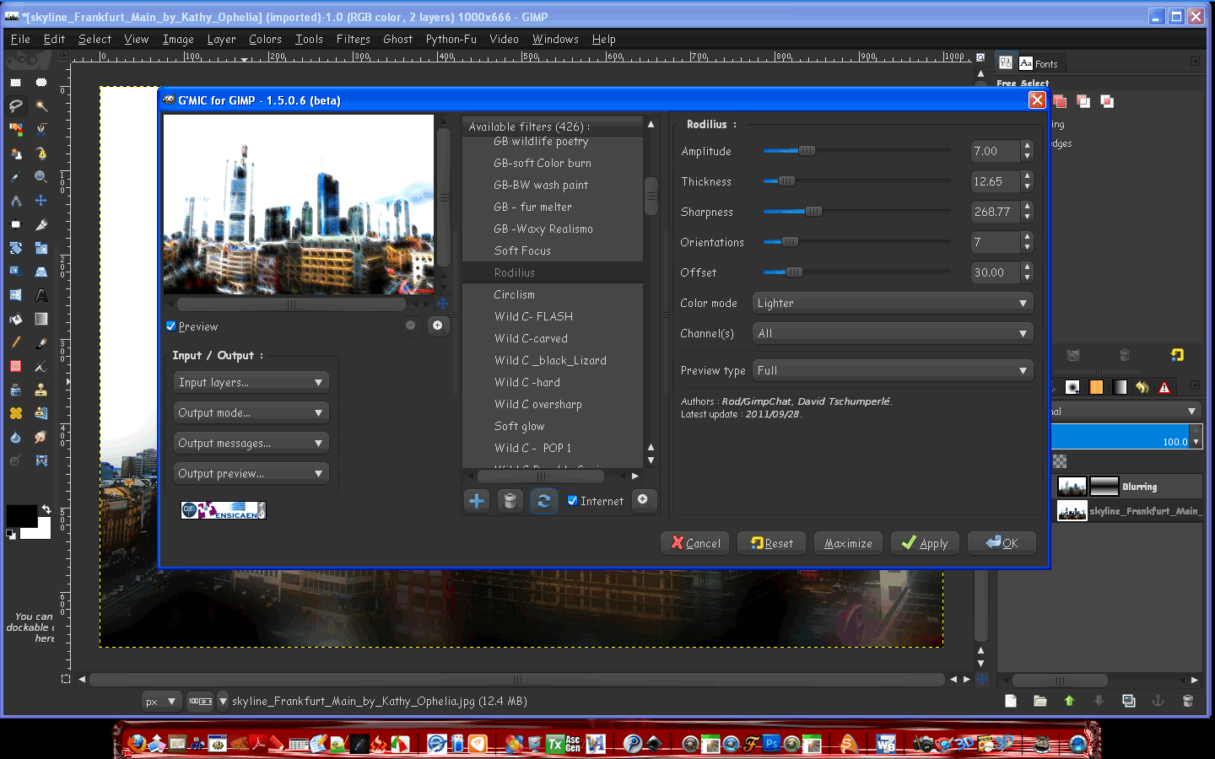Select the Clone stamp tool

(40, 390)
